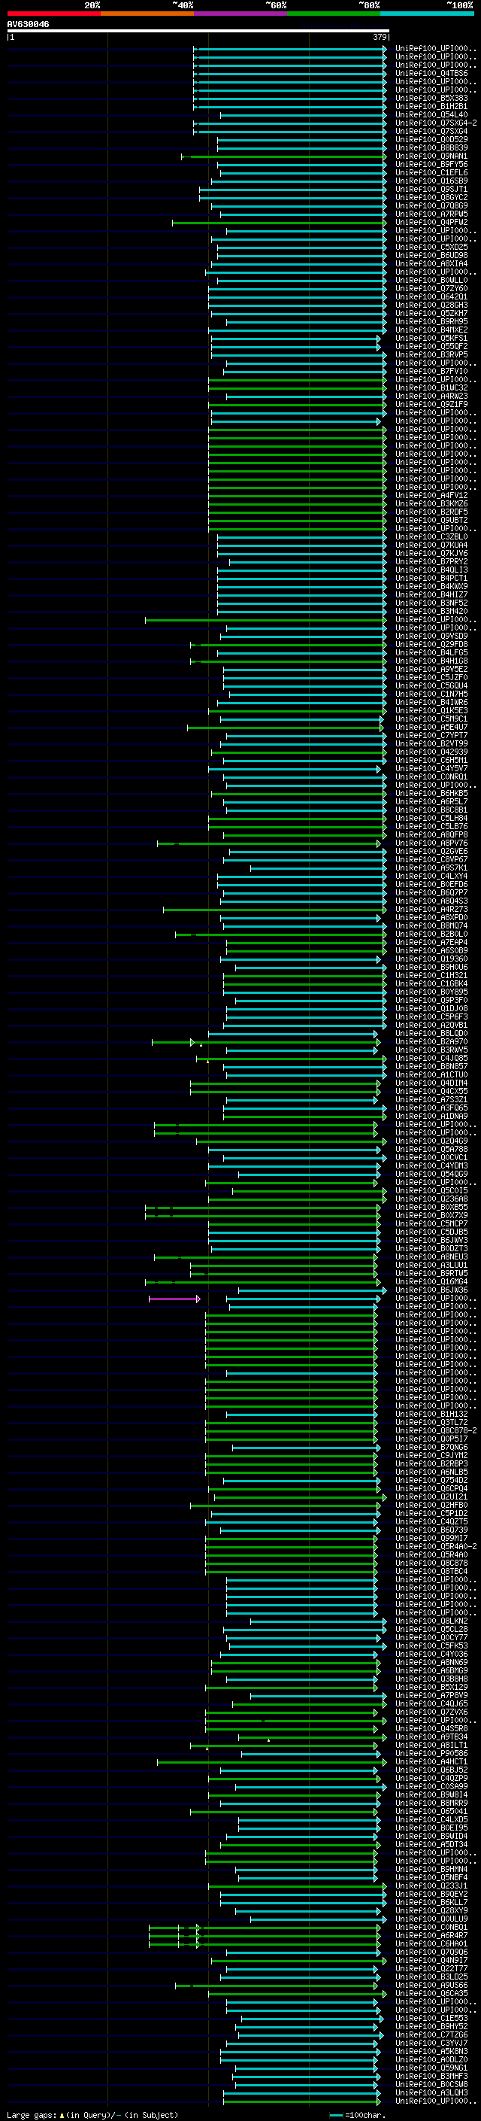This screenshot has height=2121, width=481.
Task: Select hit label UniRef100_A9S7K1
Action: (431, 868)
